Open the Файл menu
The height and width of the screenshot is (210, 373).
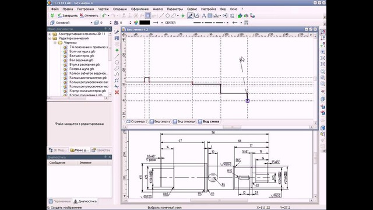(55, 9)
